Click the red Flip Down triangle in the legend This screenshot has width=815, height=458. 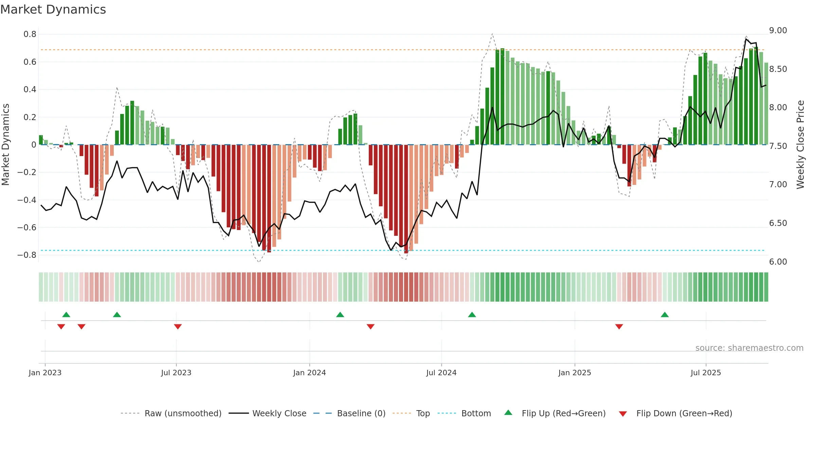coord(623,414)
